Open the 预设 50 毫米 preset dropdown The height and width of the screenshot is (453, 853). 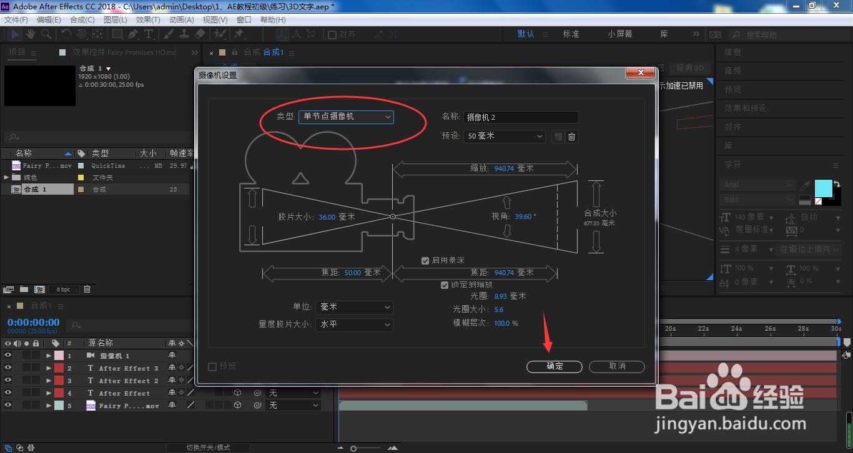505,136
